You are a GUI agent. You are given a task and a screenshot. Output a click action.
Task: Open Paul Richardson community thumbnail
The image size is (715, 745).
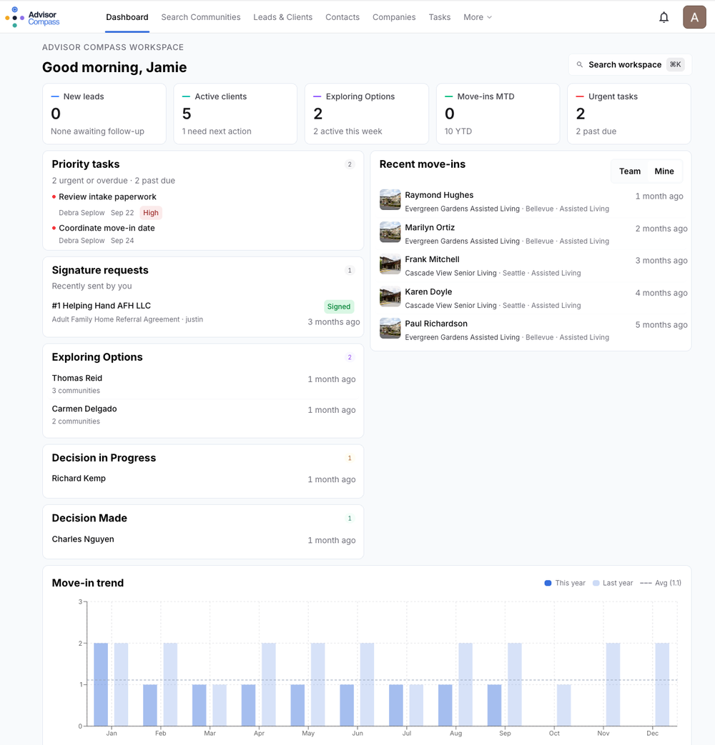pyautogui.click(x=390, y=329)
